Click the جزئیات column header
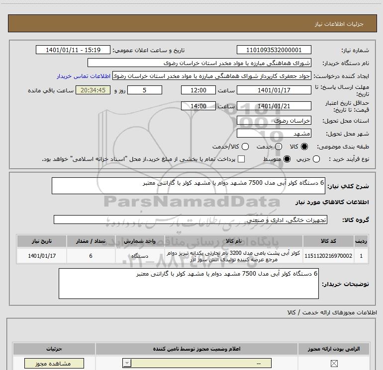 pyautogui.click(x=54, y=349)
